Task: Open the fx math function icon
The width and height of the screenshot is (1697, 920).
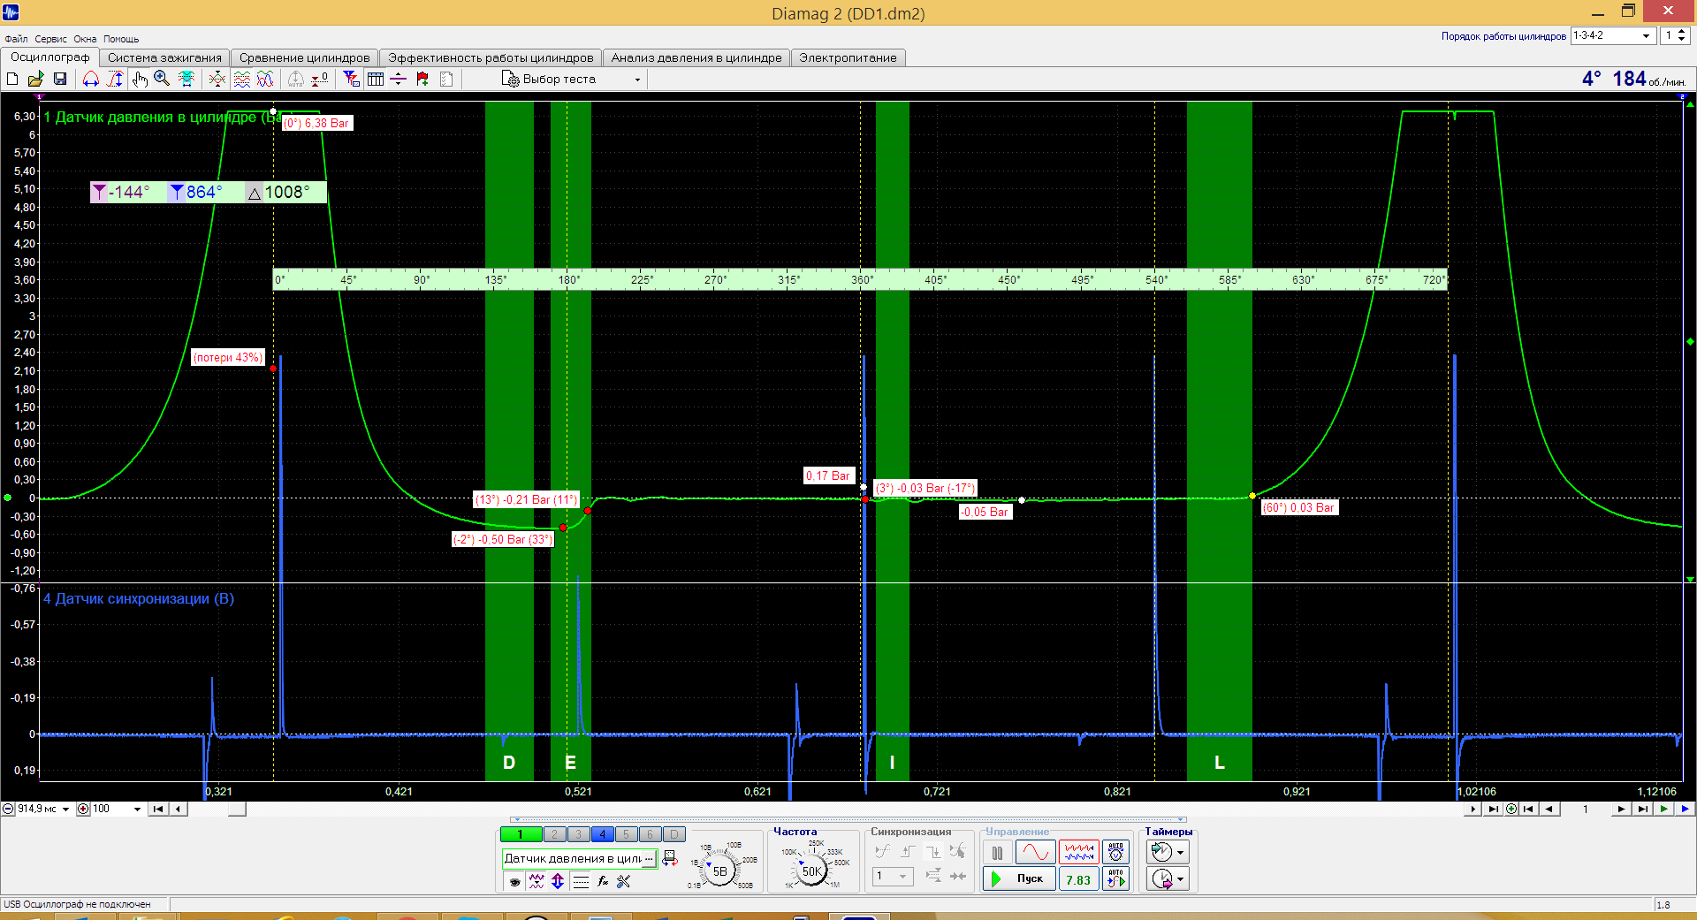Action: (603, 881)
